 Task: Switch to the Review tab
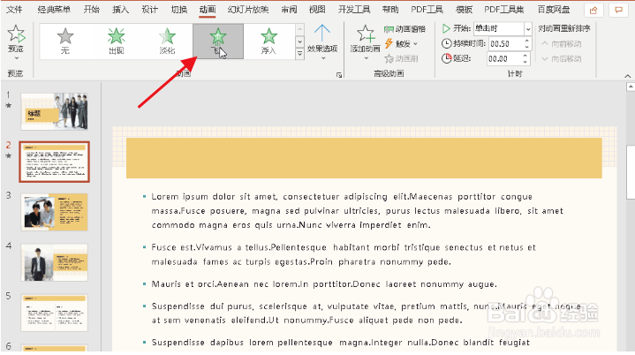point(289,10)
